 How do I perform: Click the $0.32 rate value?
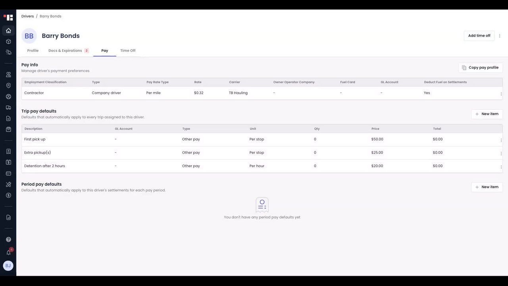pos(199,93)
